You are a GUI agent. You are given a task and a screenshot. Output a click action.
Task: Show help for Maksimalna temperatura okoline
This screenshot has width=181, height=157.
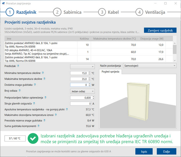44,79
